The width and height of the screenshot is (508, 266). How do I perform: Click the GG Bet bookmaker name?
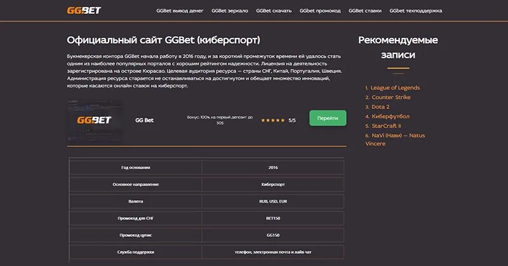(x=145, y=120)
